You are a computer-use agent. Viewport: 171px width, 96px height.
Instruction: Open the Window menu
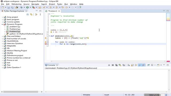pyautogui.click(x=73, y=4)
